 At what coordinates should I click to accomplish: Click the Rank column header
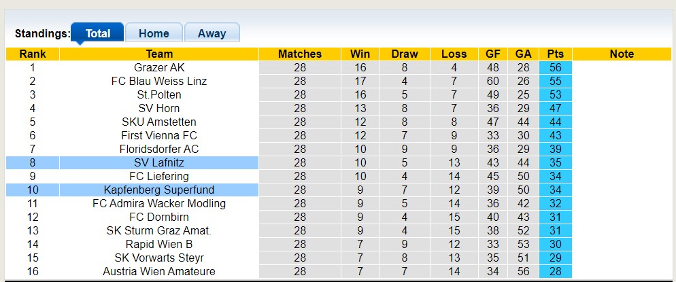(x=33, y=54)
